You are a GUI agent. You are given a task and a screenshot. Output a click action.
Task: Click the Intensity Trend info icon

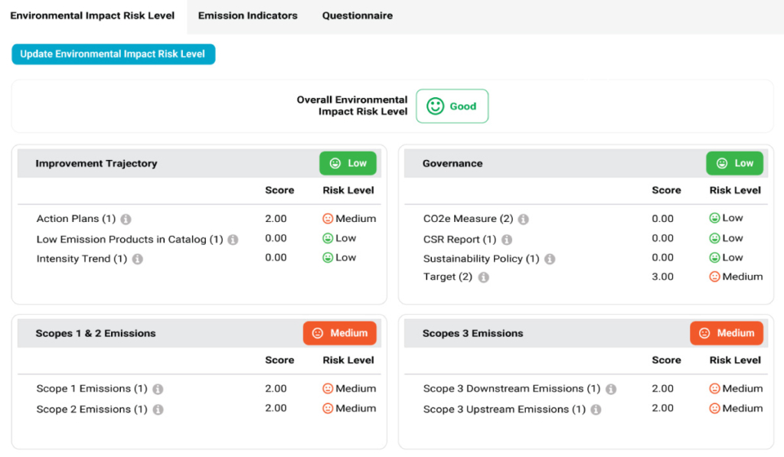[137, 260]
